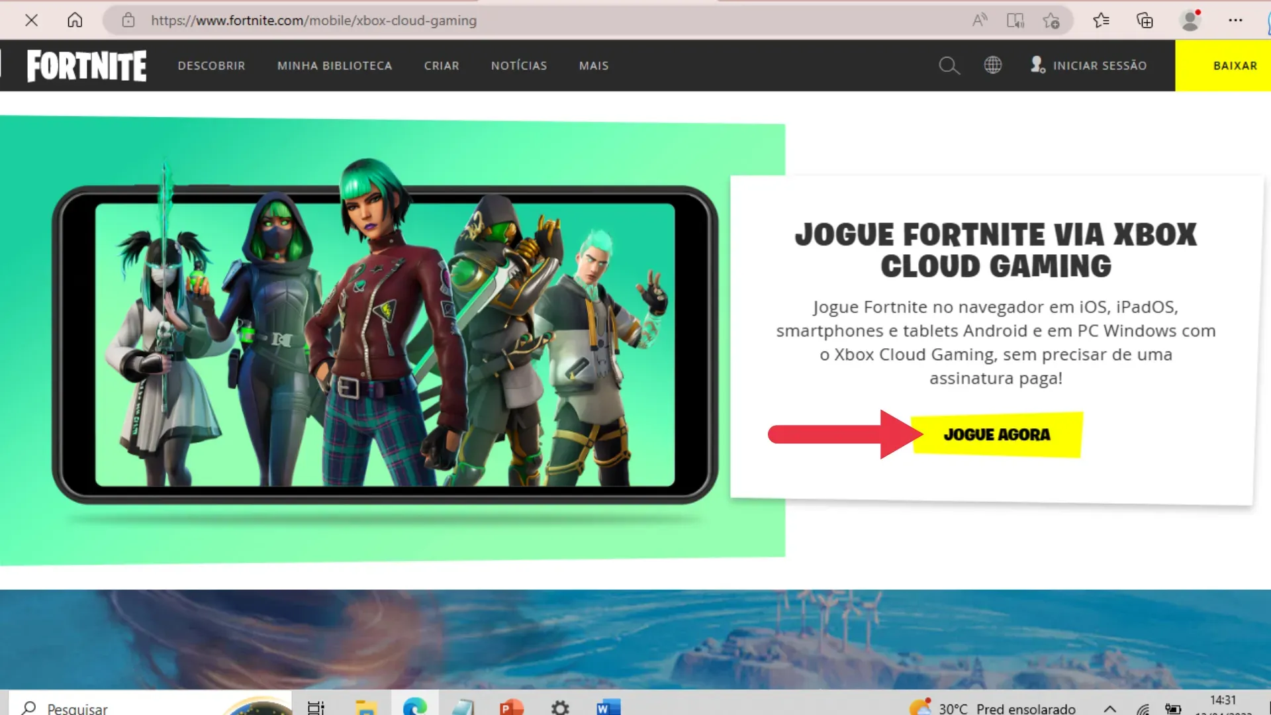Screen dimensions: 1271x715
Task: View site security info lock icon
Action: 128,21
